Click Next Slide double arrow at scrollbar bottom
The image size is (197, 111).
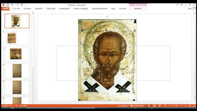pyautogui.click(x=195, y=99)
